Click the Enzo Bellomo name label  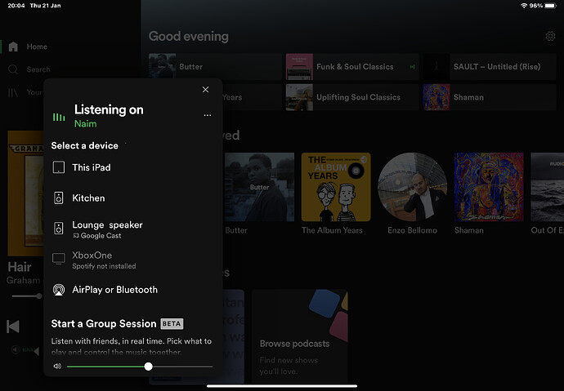pos(413,230)
